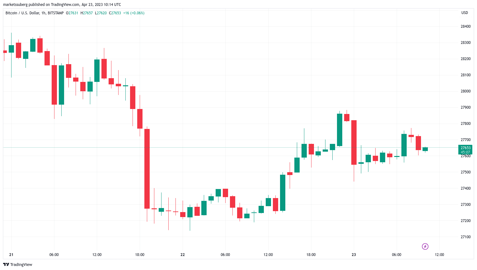
Task: Click the 27100 price axis label
Action: [465, 237]
